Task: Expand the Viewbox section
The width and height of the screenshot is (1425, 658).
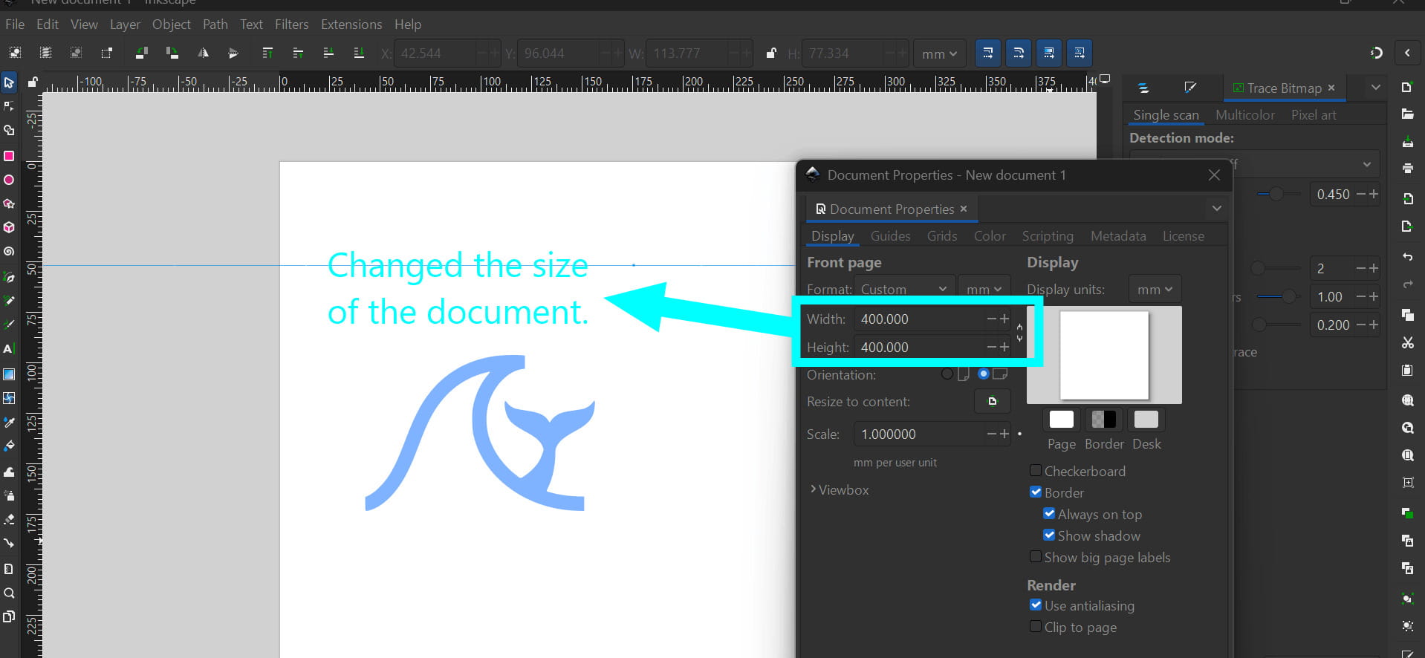Action: [839, 490]
